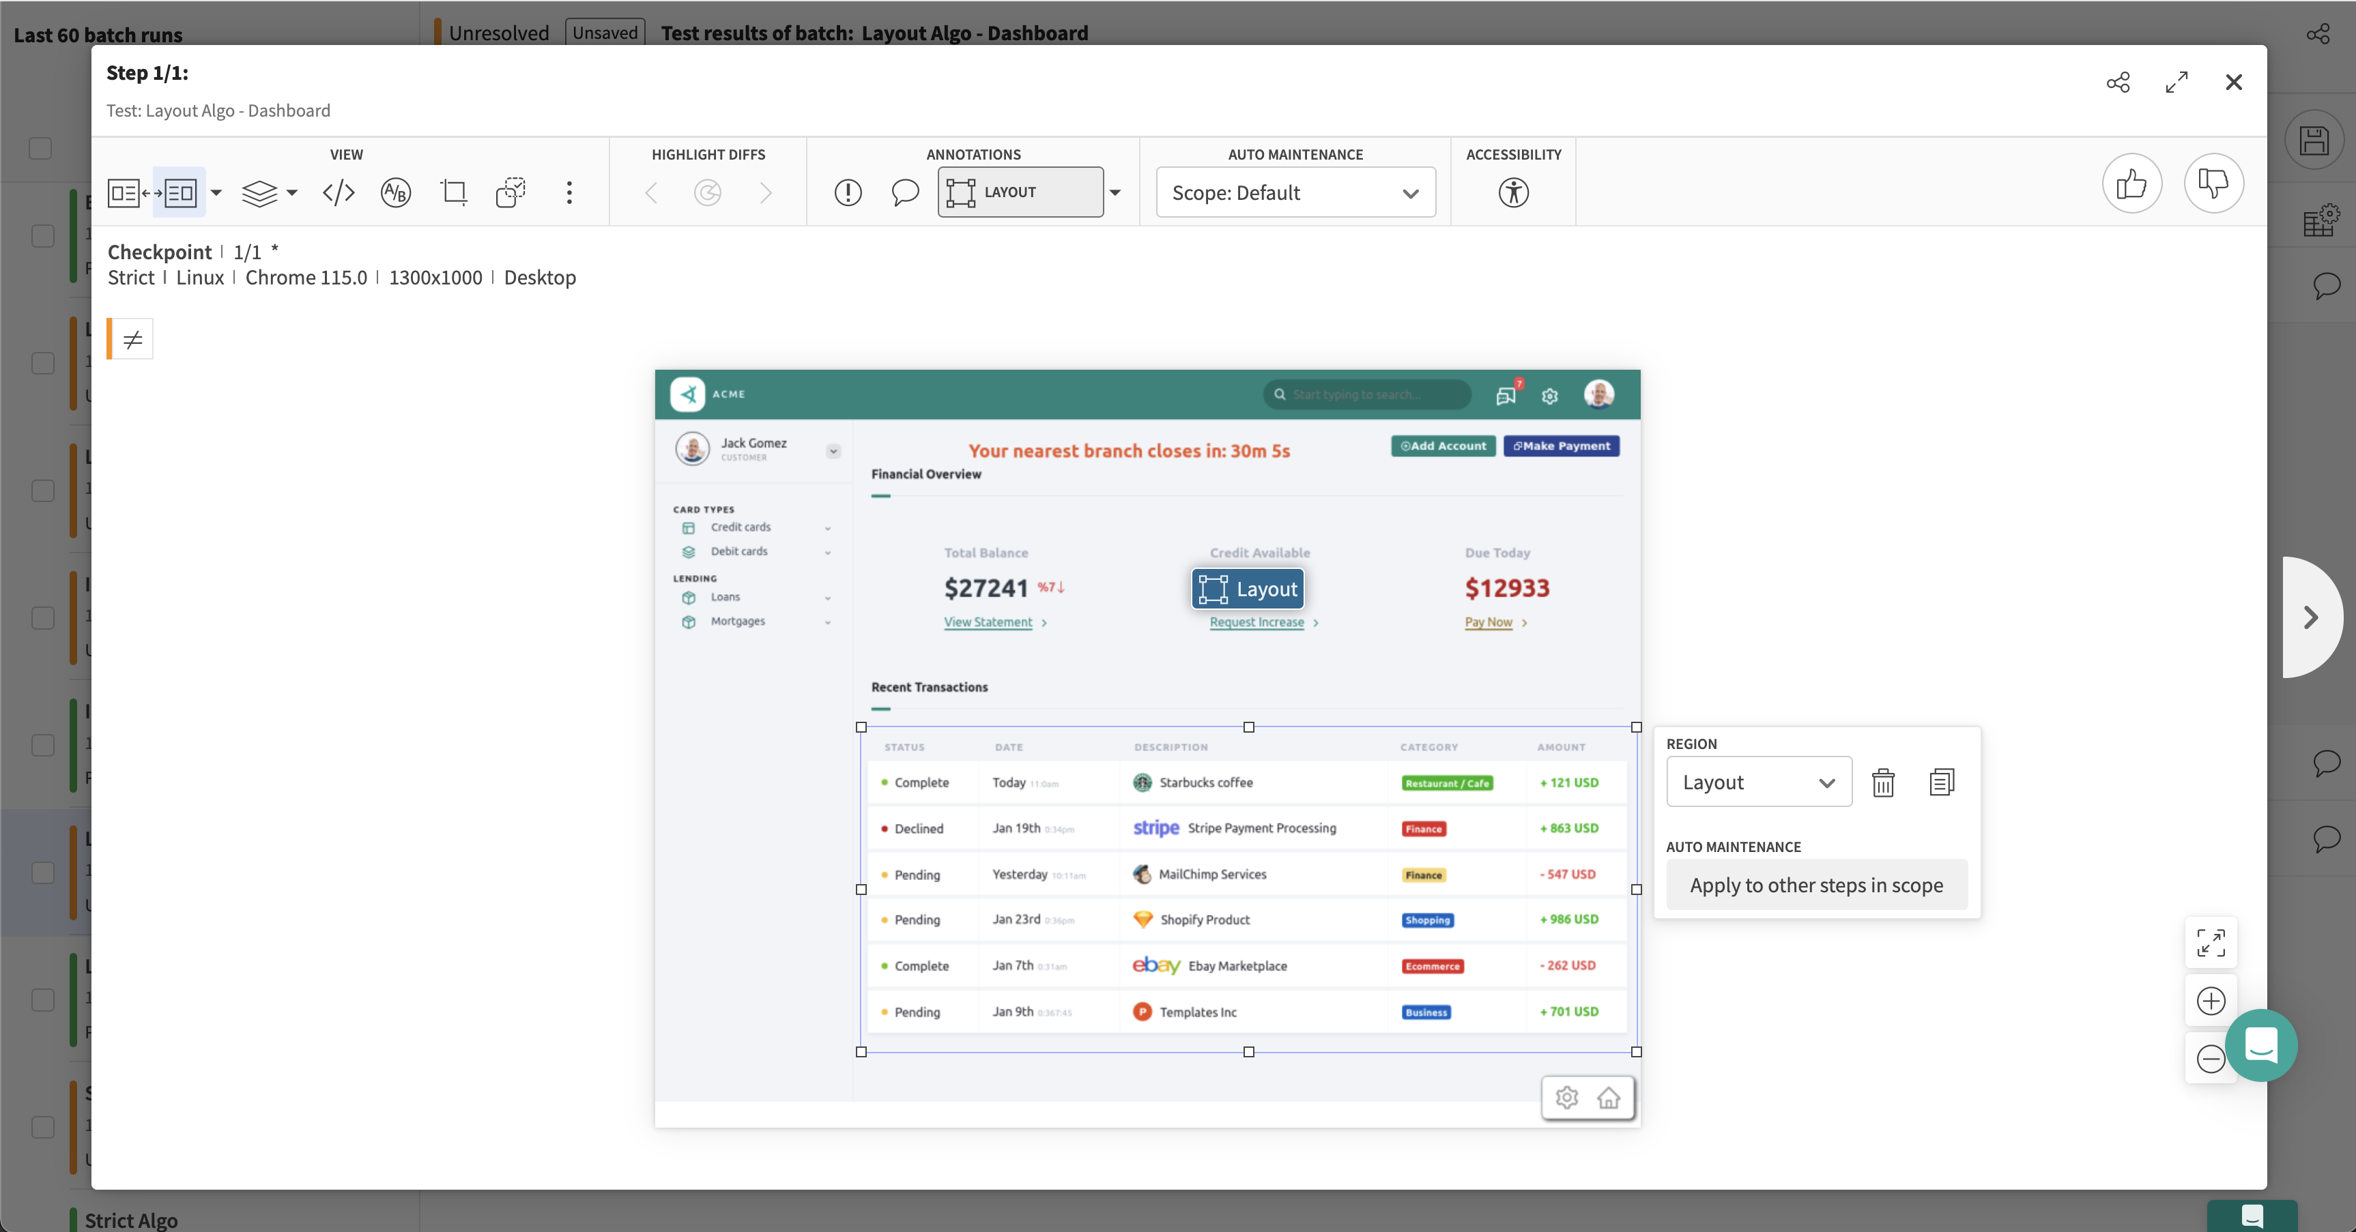Image resolution: width=2356 pixels, height=1232 pixels.
Task: Open the three-dot more options menu
Action: (x=569, y=193)
